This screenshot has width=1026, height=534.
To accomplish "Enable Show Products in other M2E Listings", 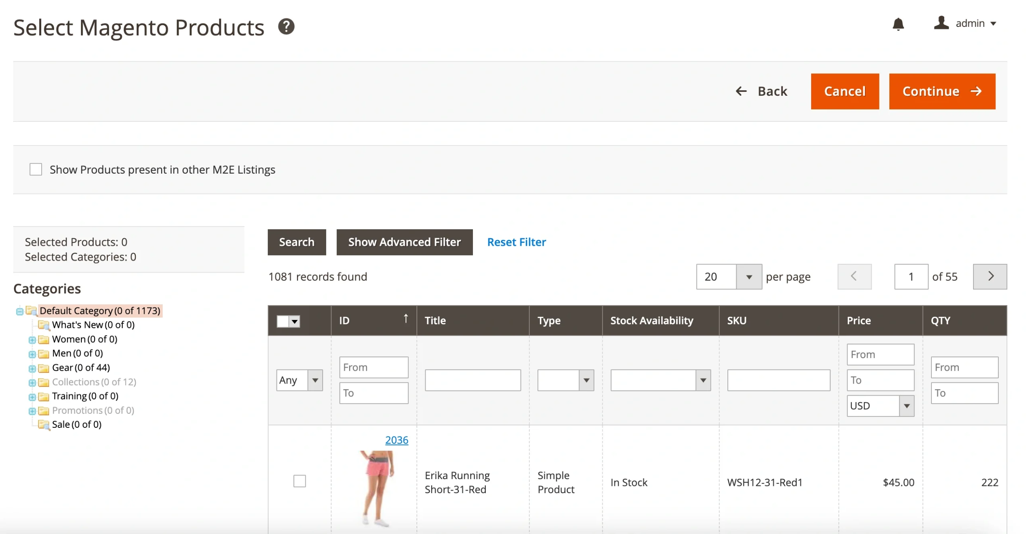I will 36,170.
